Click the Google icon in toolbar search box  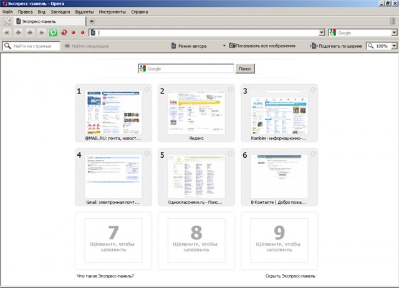(332, 32)
